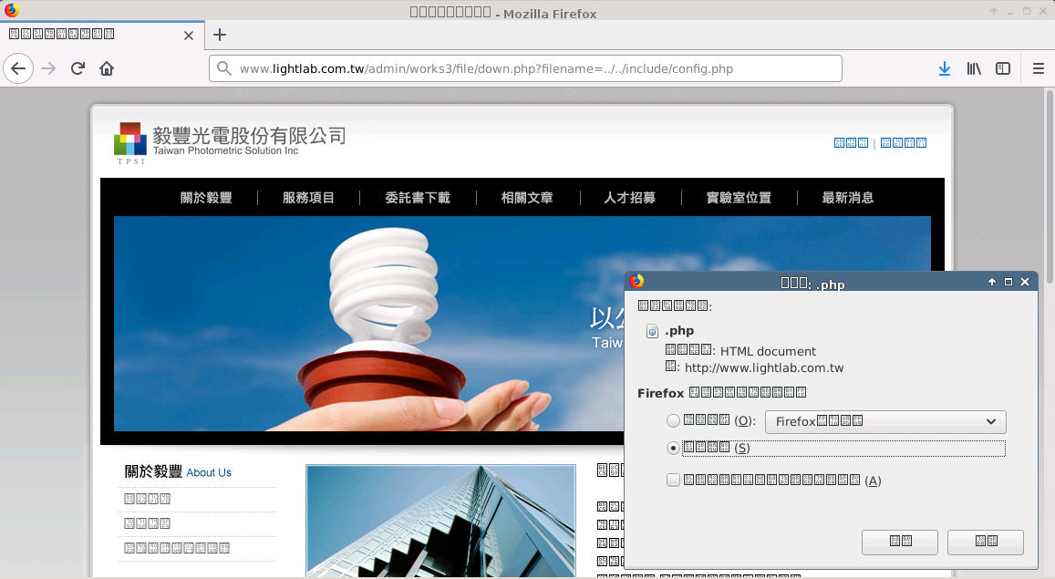The image size is (1055, 579).
Task: Open the downloads panel arrow
Action: pos(945,68)
